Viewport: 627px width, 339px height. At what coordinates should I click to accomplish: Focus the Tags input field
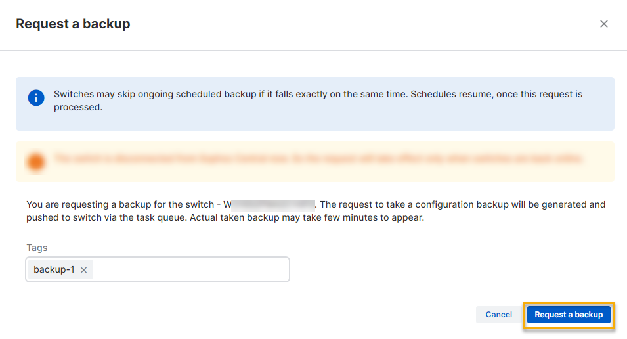pos(190,269)
